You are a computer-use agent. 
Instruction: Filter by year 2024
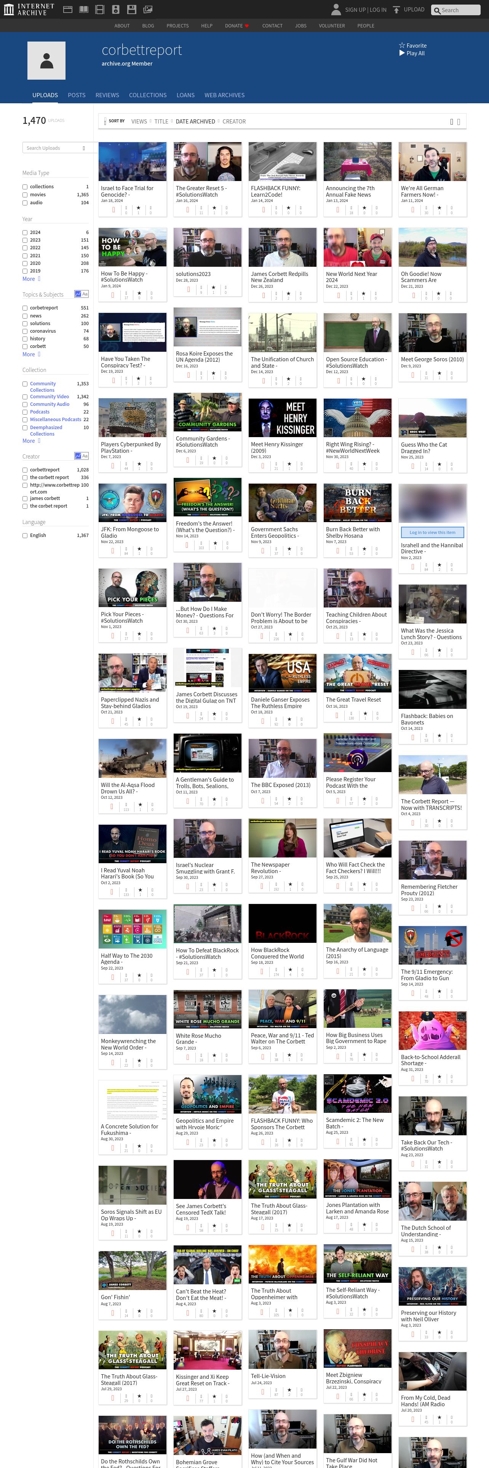(x=25, y=232)
